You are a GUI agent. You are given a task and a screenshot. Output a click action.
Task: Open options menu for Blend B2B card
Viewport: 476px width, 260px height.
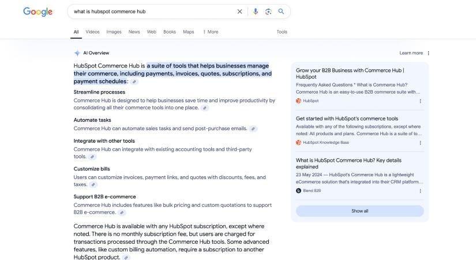click(x=420, y=191)
